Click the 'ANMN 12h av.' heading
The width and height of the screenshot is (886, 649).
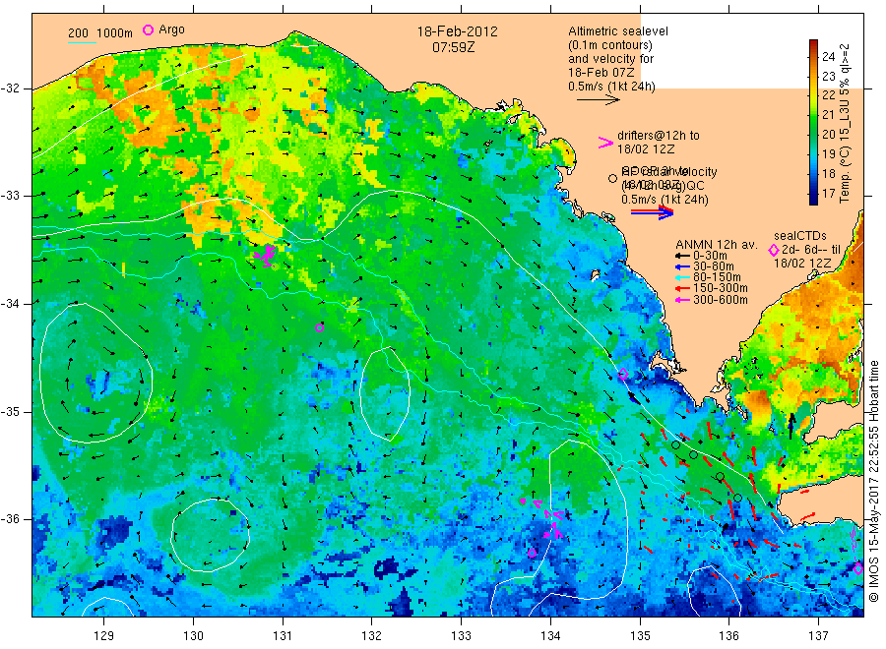717,245
